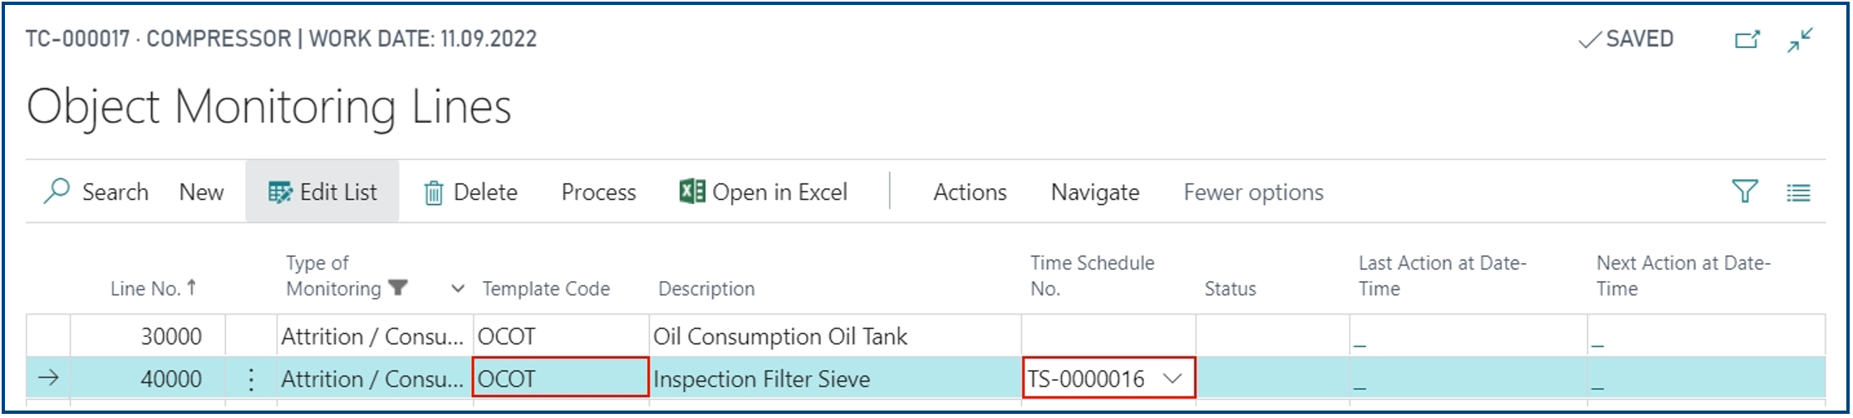The image size is (1853, 418).
Task: Click the Type of Monitoring filter funnel
Action: 398,288
